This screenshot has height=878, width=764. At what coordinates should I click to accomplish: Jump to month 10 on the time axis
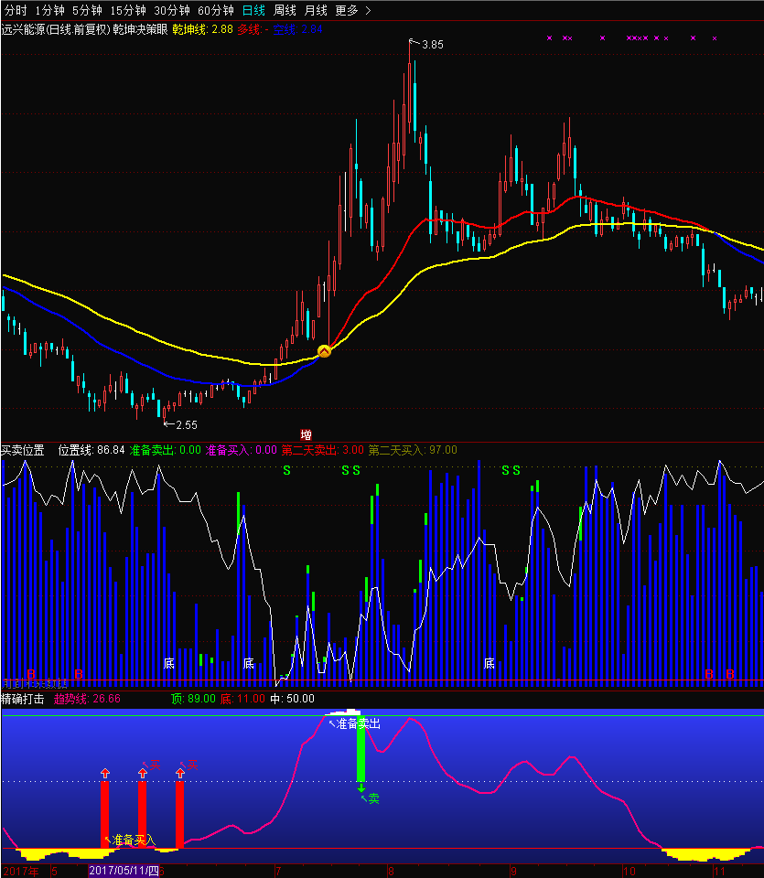tap(629, 872)
